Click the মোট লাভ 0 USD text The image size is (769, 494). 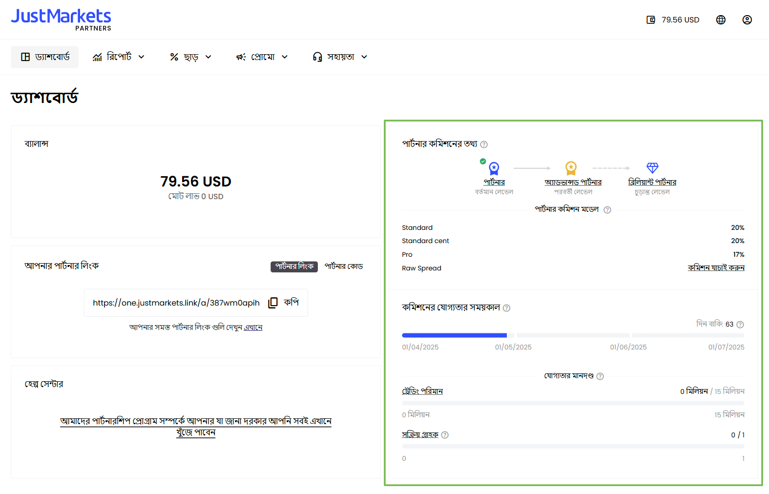(x=196, y=197)
